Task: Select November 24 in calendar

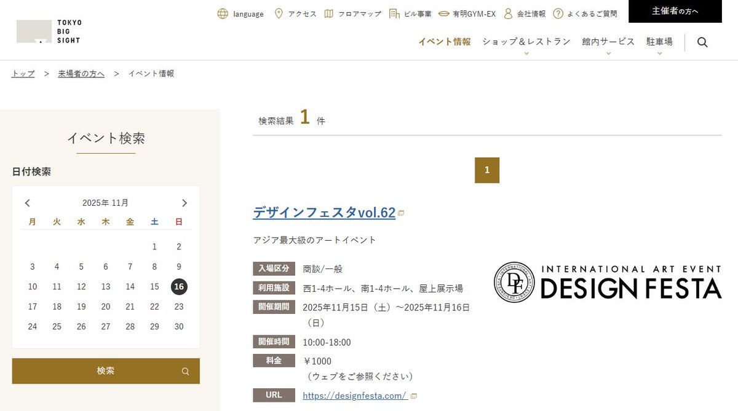Action: [33, 327]
